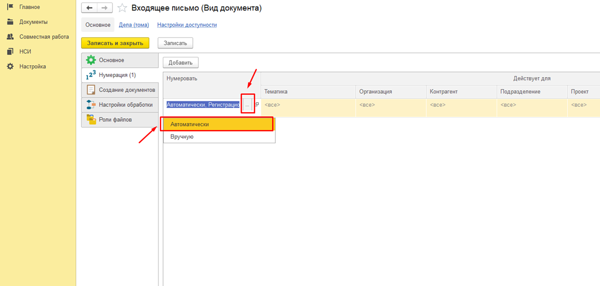Viewport: 600px width, 286px height.
Task: Click the Автоматически, Регистрацио input field
Action: point(203,105)
